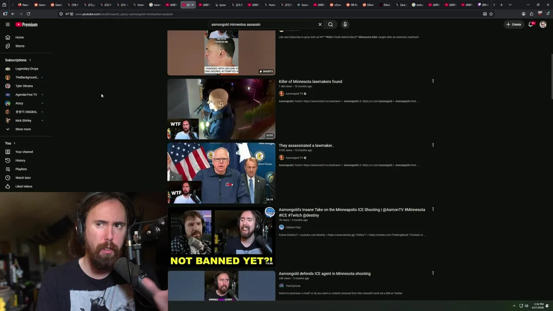Expand the Subscriptions section
This screenshot has width=553, height=311.
[x=18, y=60]
